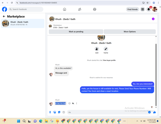Click the Name edit pencil icon
This screenshot has height=124, width=161.
click(x=106, y=49)
